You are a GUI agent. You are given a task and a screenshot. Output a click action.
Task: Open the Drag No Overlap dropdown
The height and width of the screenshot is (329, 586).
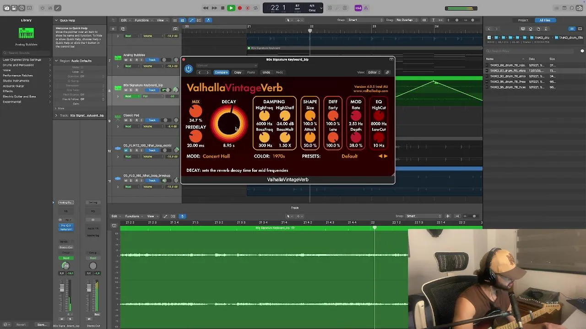click(407, 20)
